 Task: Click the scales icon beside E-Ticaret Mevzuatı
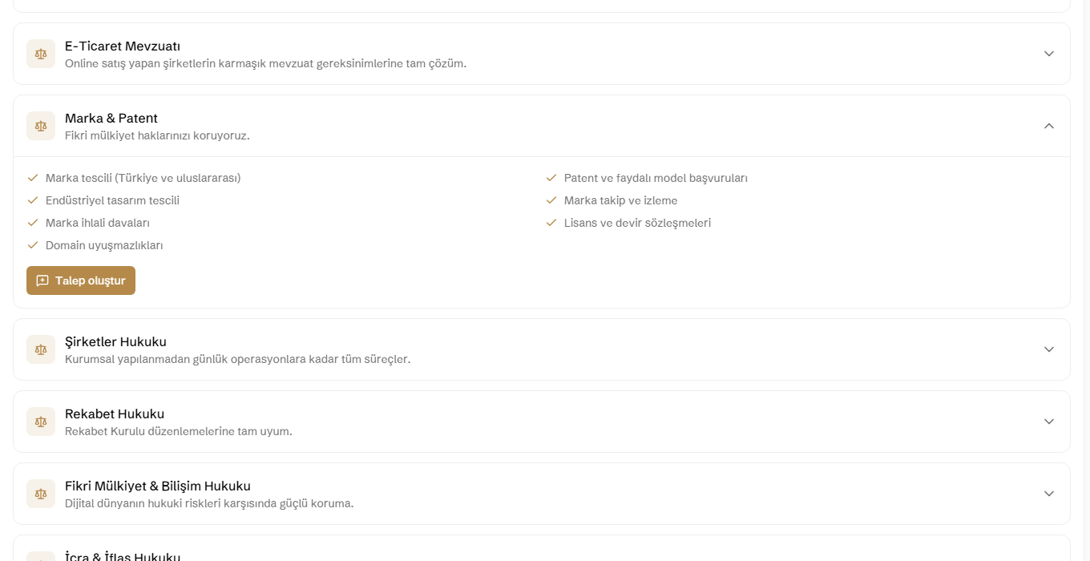coord(41,54)
